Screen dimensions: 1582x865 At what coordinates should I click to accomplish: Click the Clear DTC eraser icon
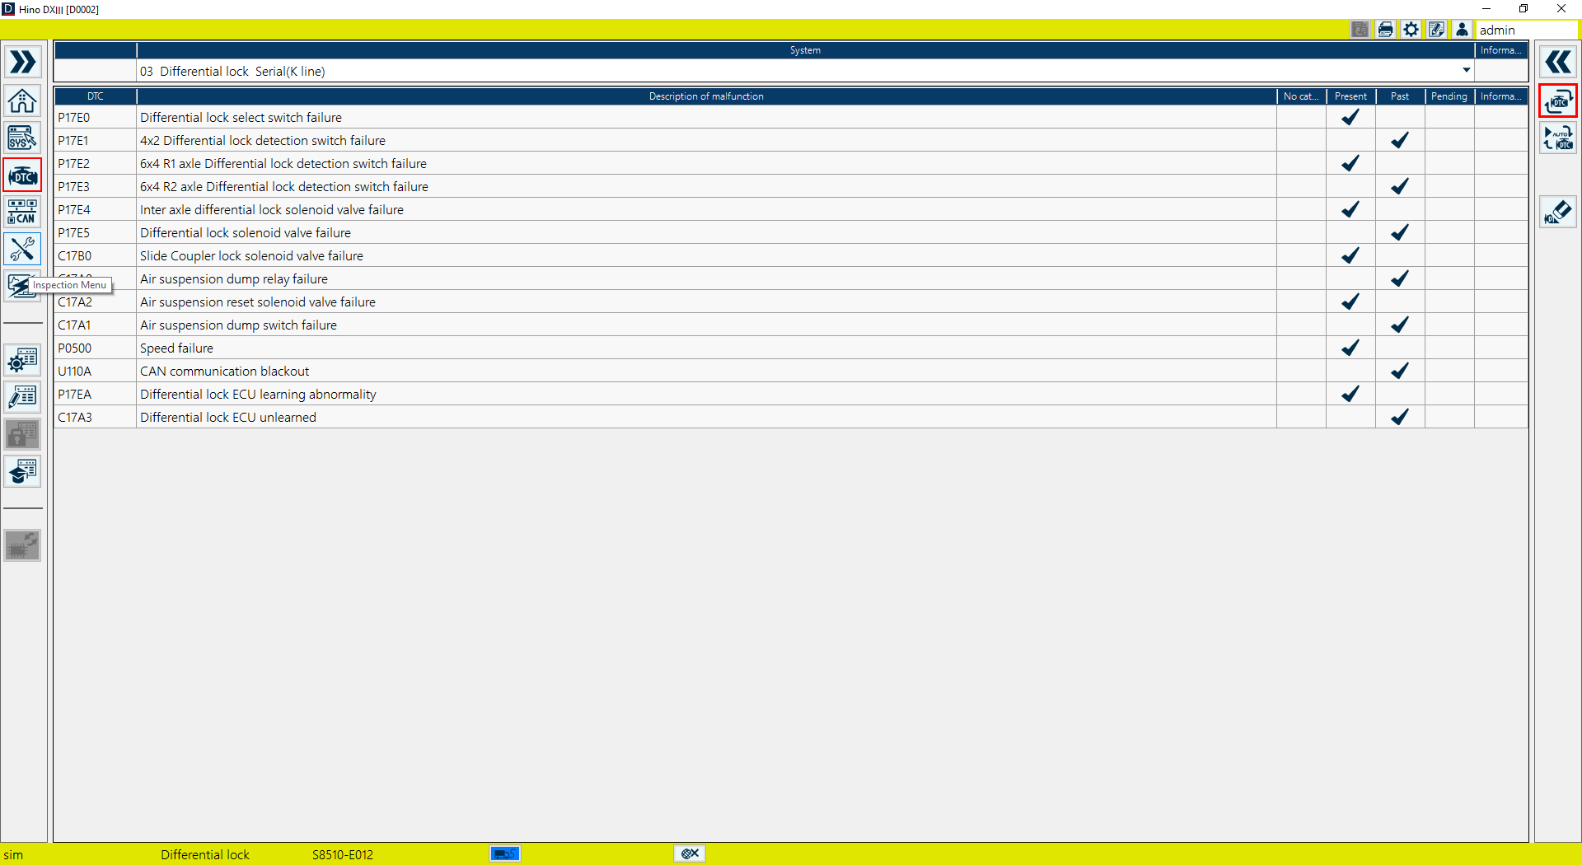[x=1557, y=212]
